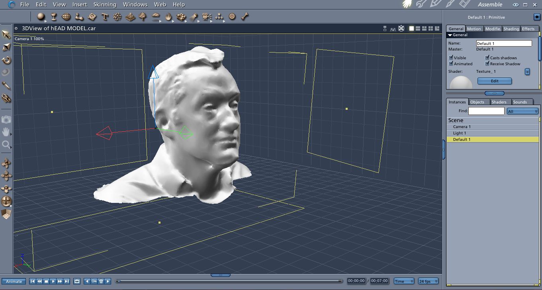Open the File menu
Screen dimensions: 542x290
click(x=24, y=4)
